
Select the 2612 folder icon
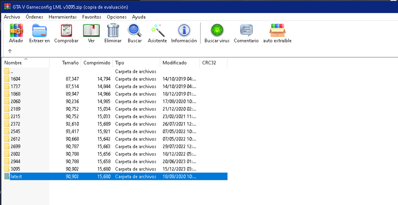(7, 139)
